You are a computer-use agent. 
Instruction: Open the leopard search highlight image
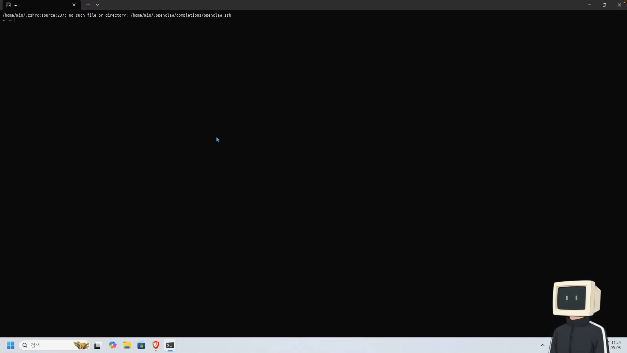point(81,345)
